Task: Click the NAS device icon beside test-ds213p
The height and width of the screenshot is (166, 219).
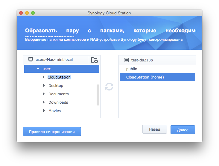Action: pos(126,60)
